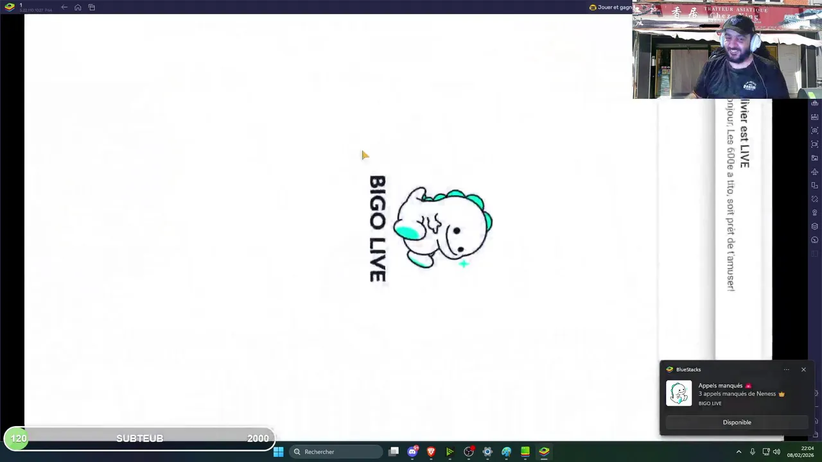The image size is (822, 462).
Task: Open the BlueStacks home screen icon
Action: (78, 7)
